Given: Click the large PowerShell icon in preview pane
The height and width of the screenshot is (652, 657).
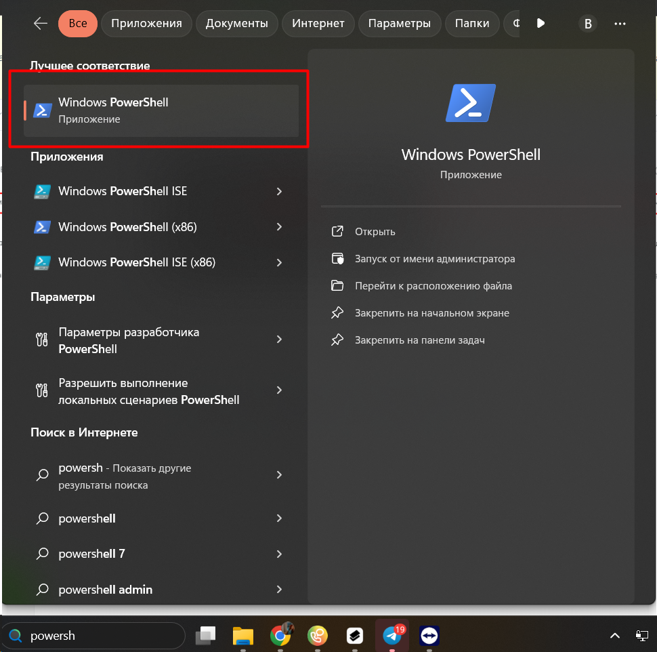Looking at the screenshot, I should [471, 103].
